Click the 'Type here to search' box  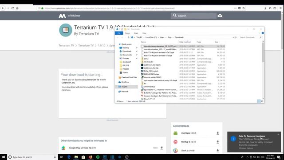pos(32,157)
